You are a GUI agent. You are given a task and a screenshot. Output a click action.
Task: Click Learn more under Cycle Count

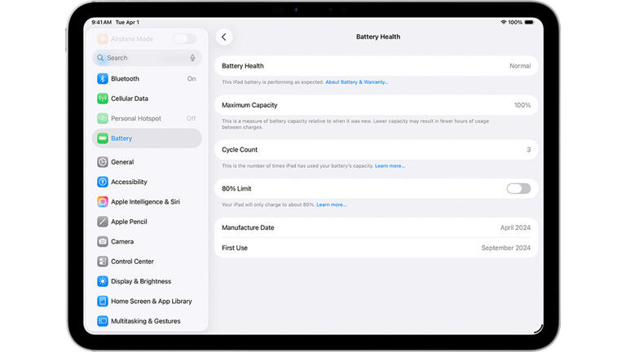[390, 165]
